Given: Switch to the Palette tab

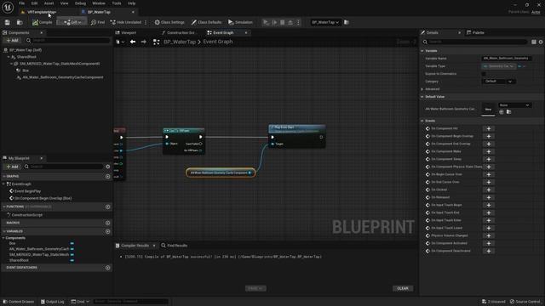Looking at the screenshot, I should [x=478, y=32].
